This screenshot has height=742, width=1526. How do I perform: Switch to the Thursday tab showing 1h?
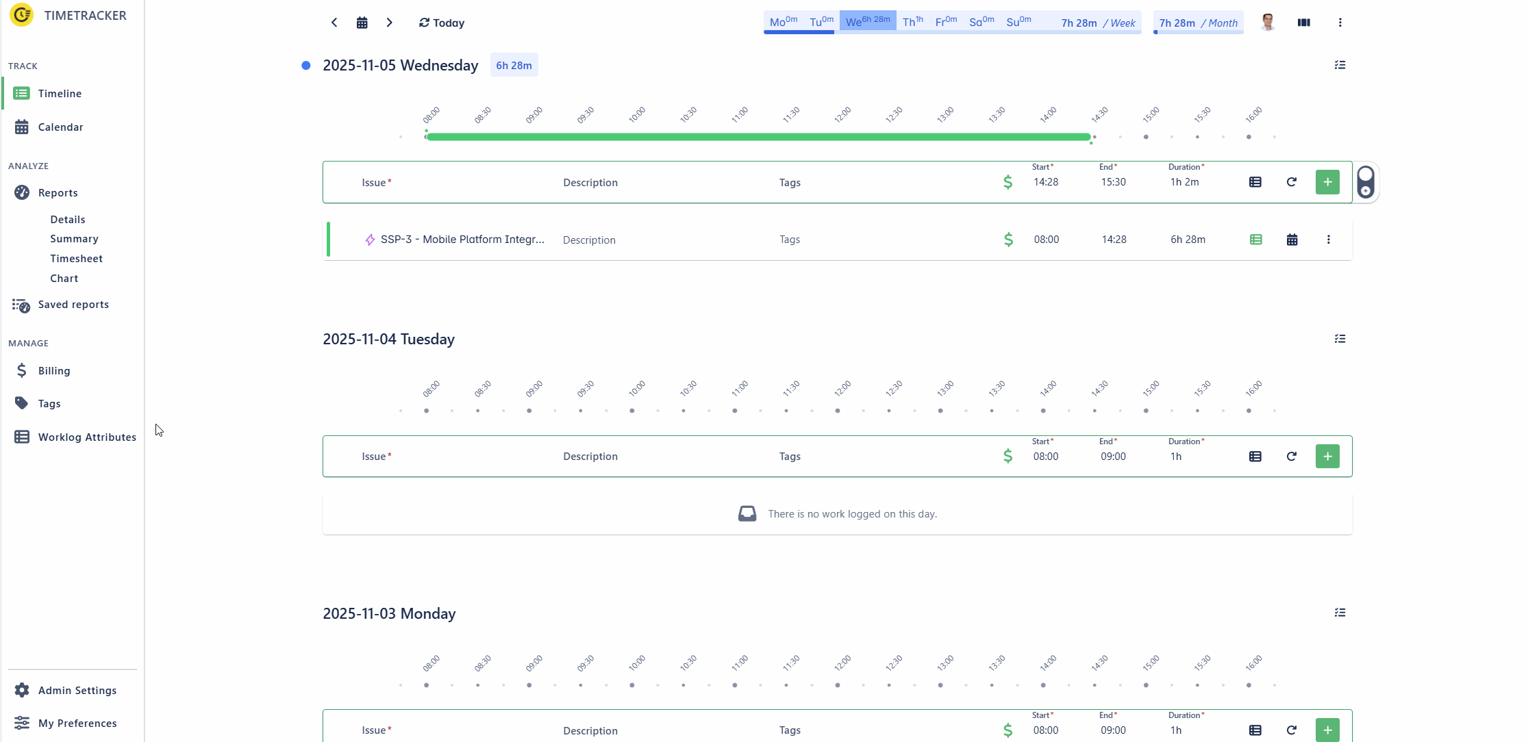[x=912, y=21]
